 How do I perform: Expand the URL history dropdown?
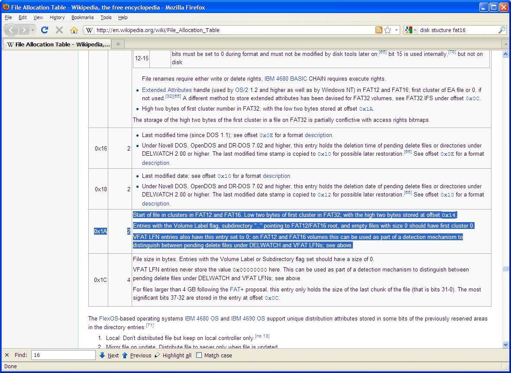point(397,30)
